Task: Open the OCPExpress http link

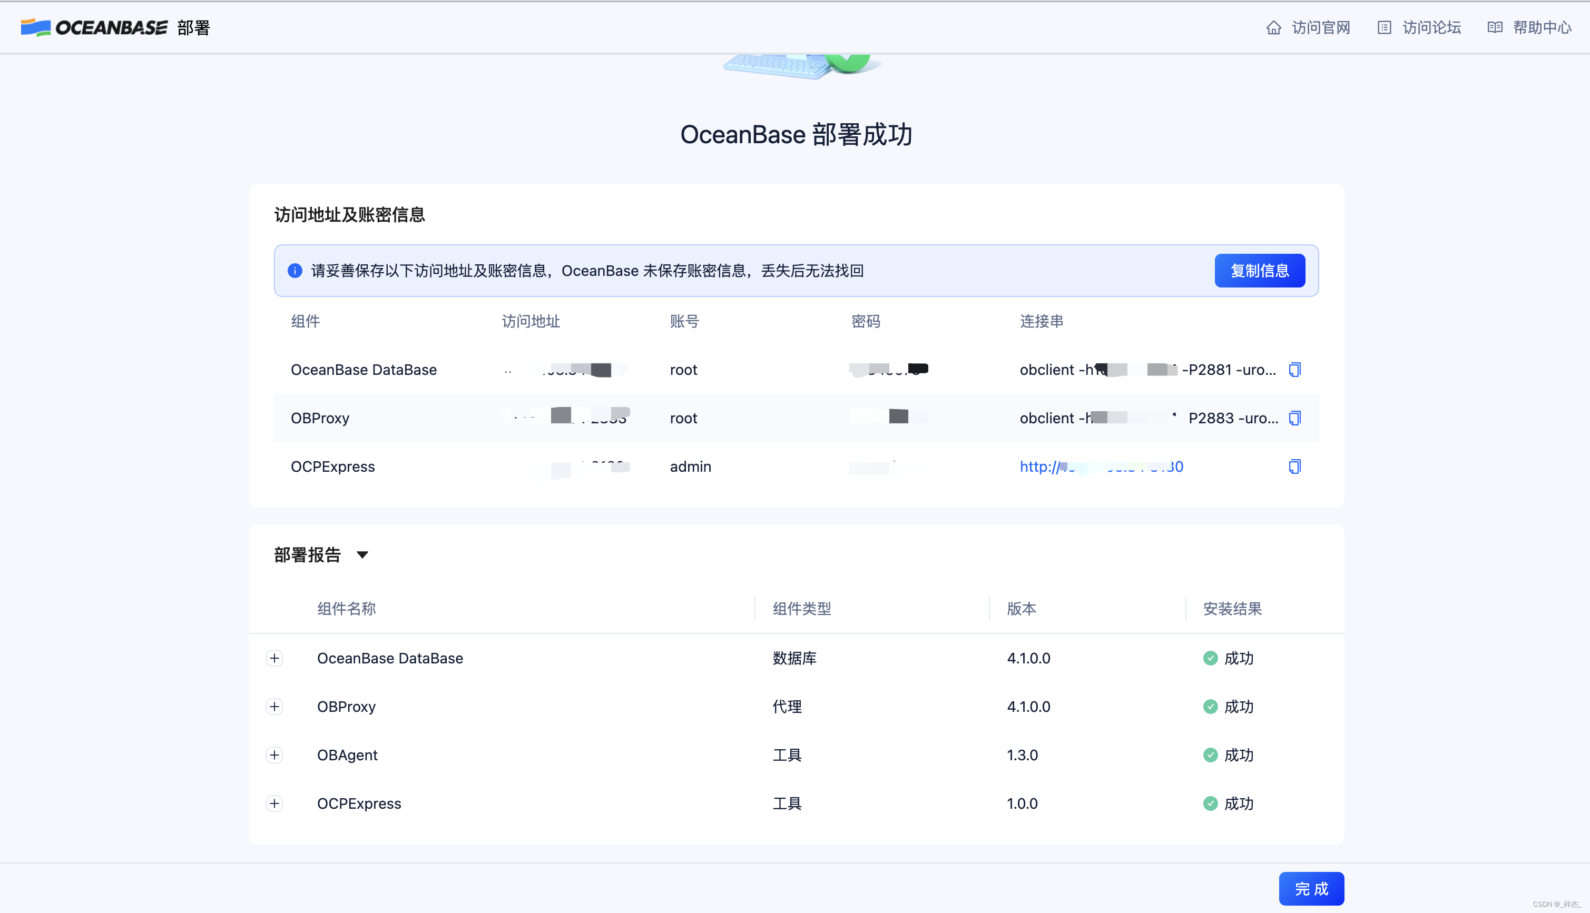Action: click(1102, 467)
